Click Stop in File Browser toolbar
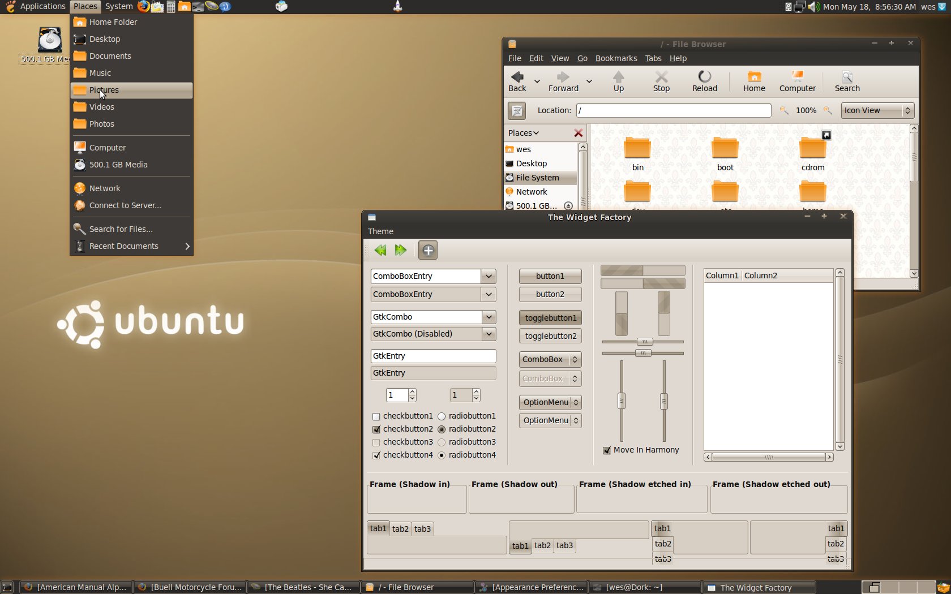The height and width of the screenshot is (594, 951). point(661,81)
